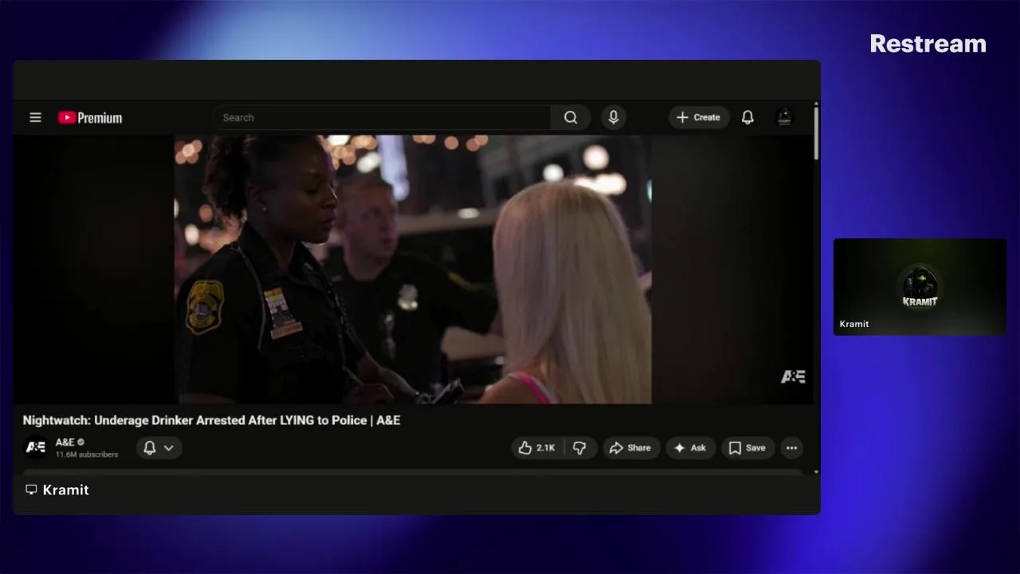
Task: Click into the YouTube Search field
Action: [x=382, y=117]
